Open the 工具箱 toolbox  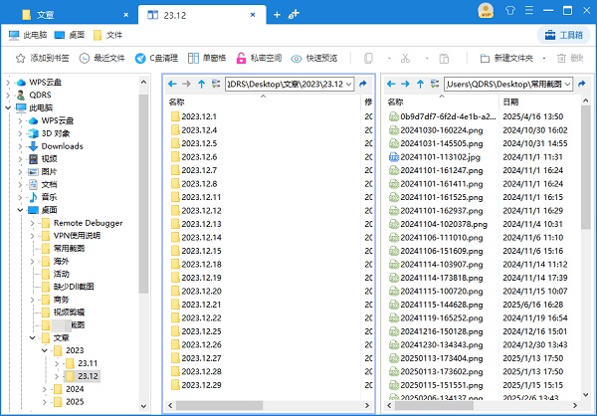(562, 35)
